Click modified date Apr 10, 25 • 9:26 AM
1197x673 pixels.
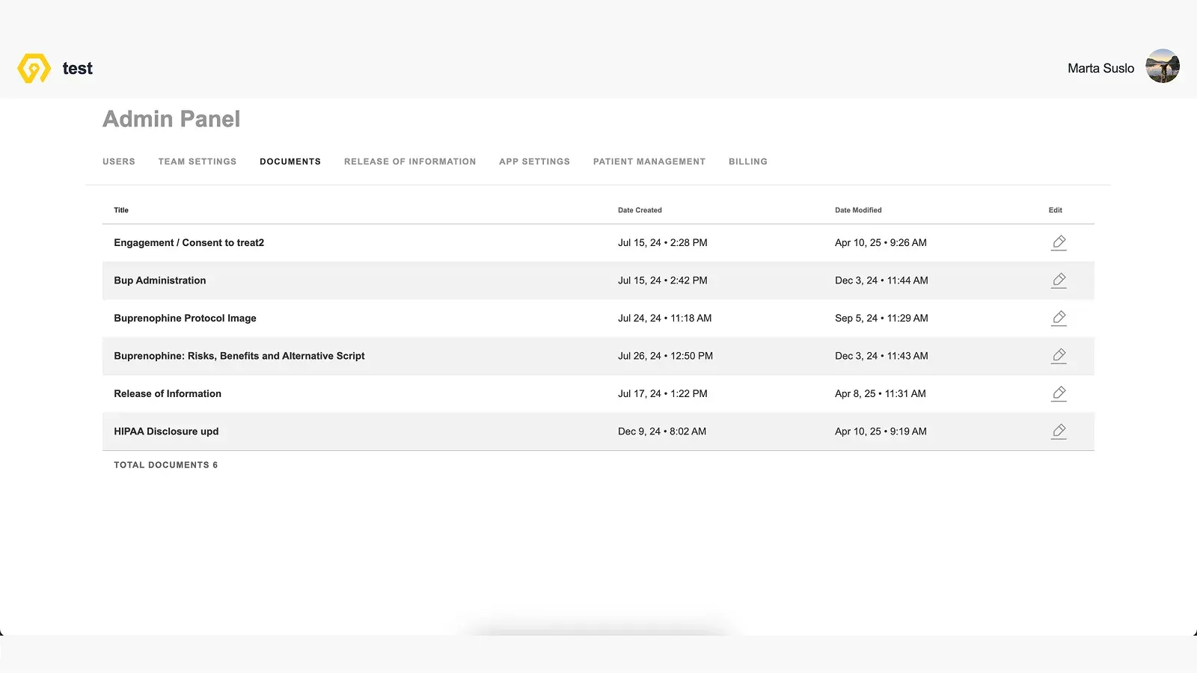[x=881, y=243]
